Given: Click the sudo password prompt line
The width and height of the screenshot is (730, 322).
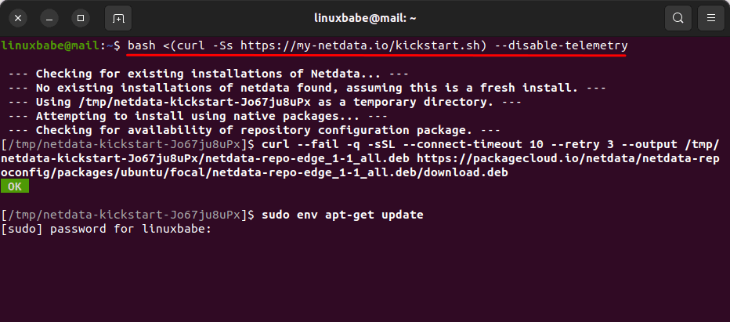Looking at the screenshot, I should (x=107, y=230).
